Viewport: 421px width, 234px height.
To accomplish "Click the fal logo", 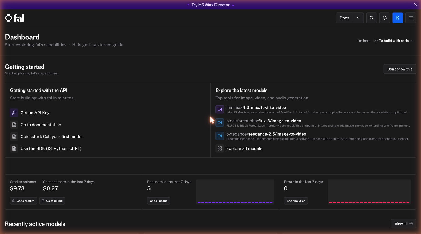I will pos(14,18).
